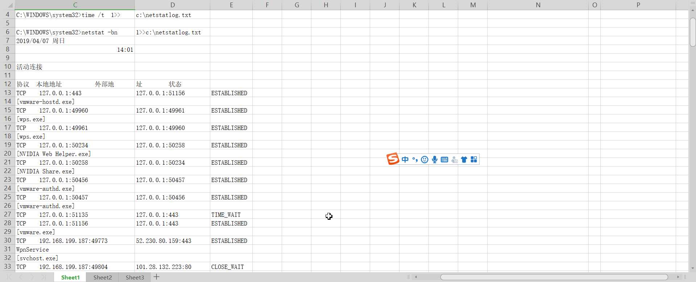Toggle punctuation mode on Sogou input bar
696x282 pixels.
tap(415, 160)
